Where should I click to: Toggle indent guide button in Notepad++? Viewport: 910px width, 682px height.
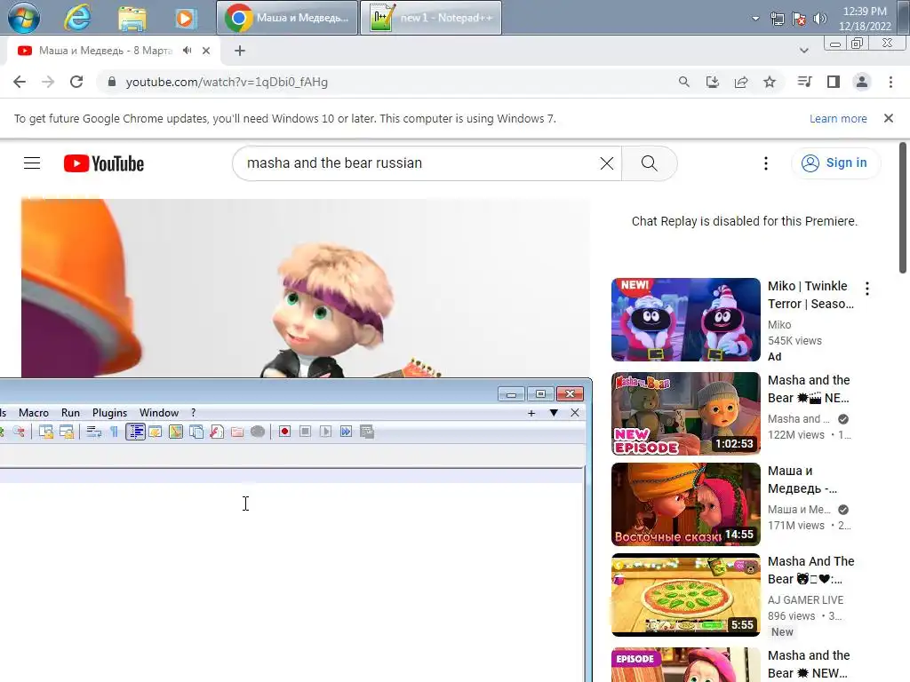point(135,432)
